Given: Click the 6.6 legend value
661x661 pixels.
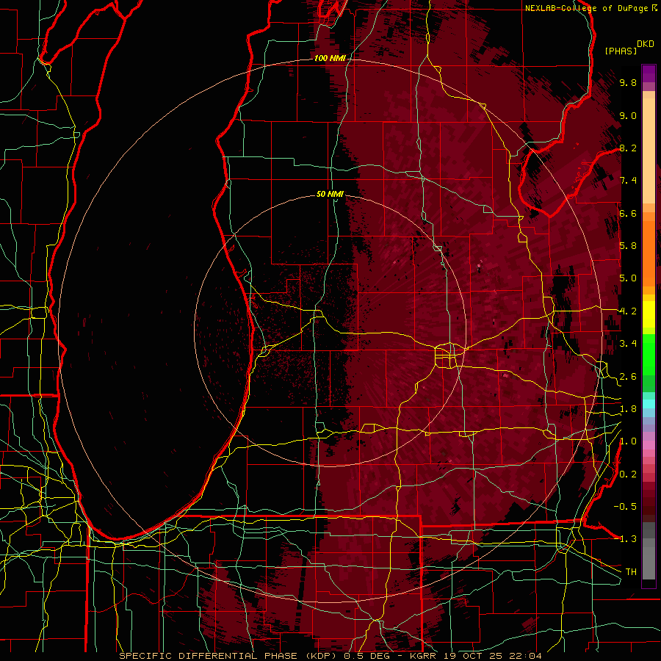Looking at the screenshot, I should pos(628,213).
